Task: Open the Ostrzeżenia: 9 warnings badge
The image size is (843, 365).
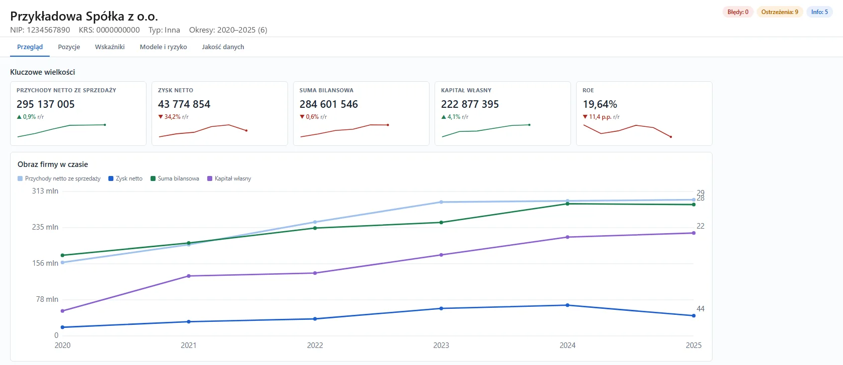Action: 779,12
